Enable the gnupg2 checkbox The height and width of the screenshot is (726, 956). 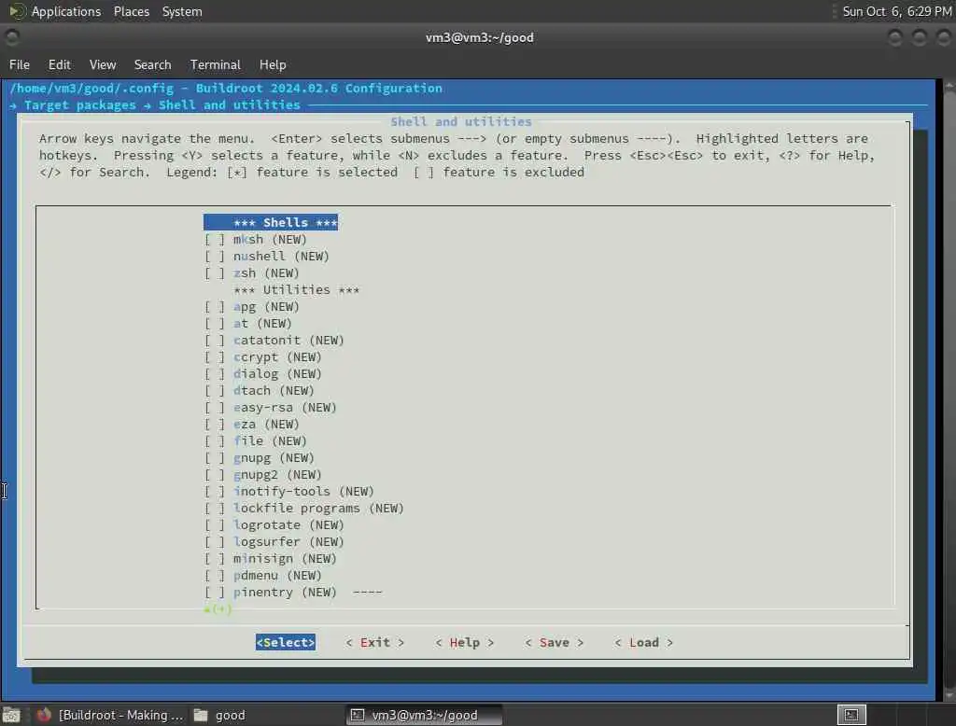coord(214,474)
